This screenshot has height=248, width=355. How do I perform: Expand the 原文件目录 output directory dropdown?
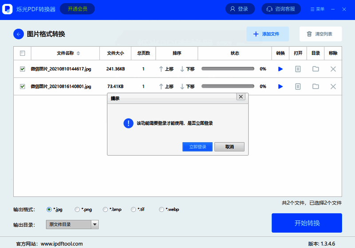(95, 225)
